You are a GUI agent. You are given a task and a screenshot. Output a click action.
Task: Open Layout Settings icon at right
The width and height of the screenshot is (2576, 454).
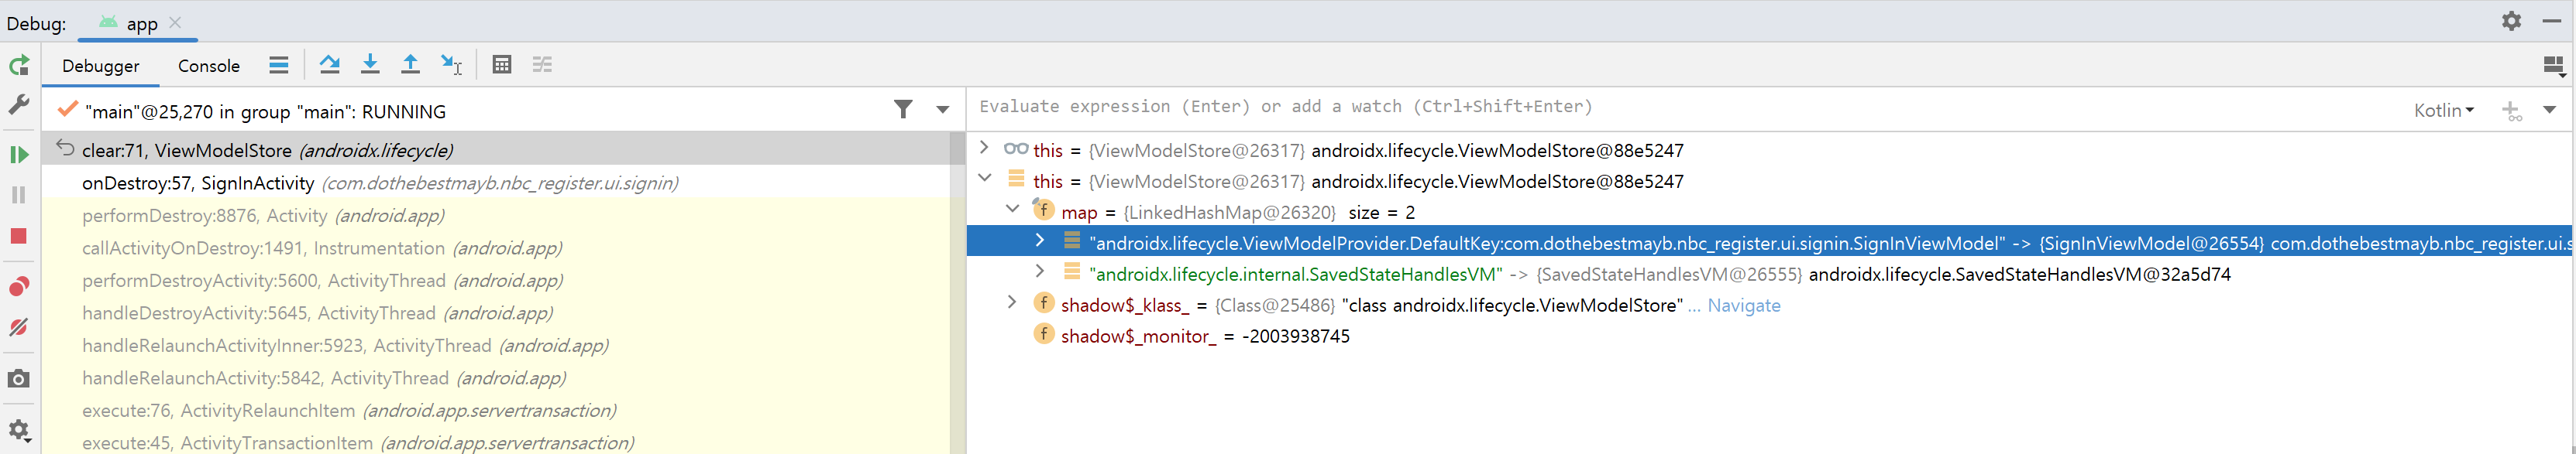tap(2554, 66)
